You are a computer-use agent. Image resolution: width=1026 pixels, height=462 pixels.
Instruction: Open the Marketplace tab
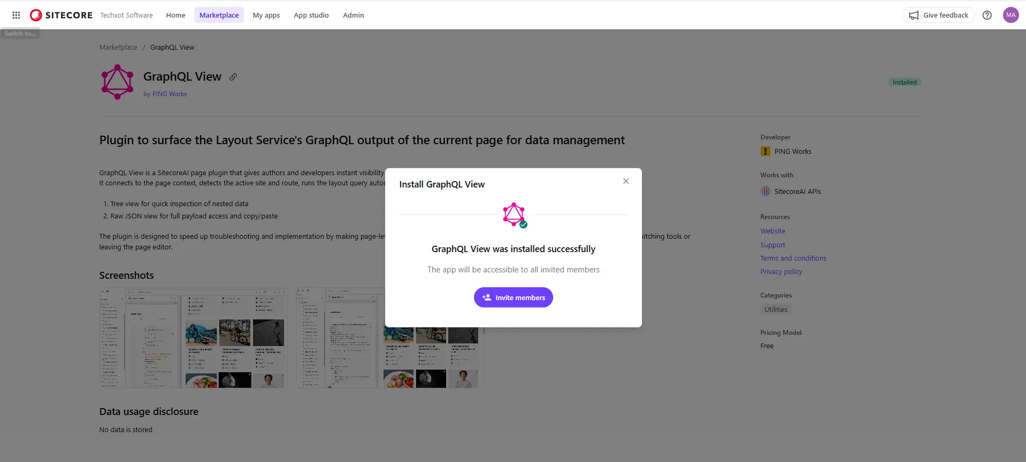tap(219, 15)
